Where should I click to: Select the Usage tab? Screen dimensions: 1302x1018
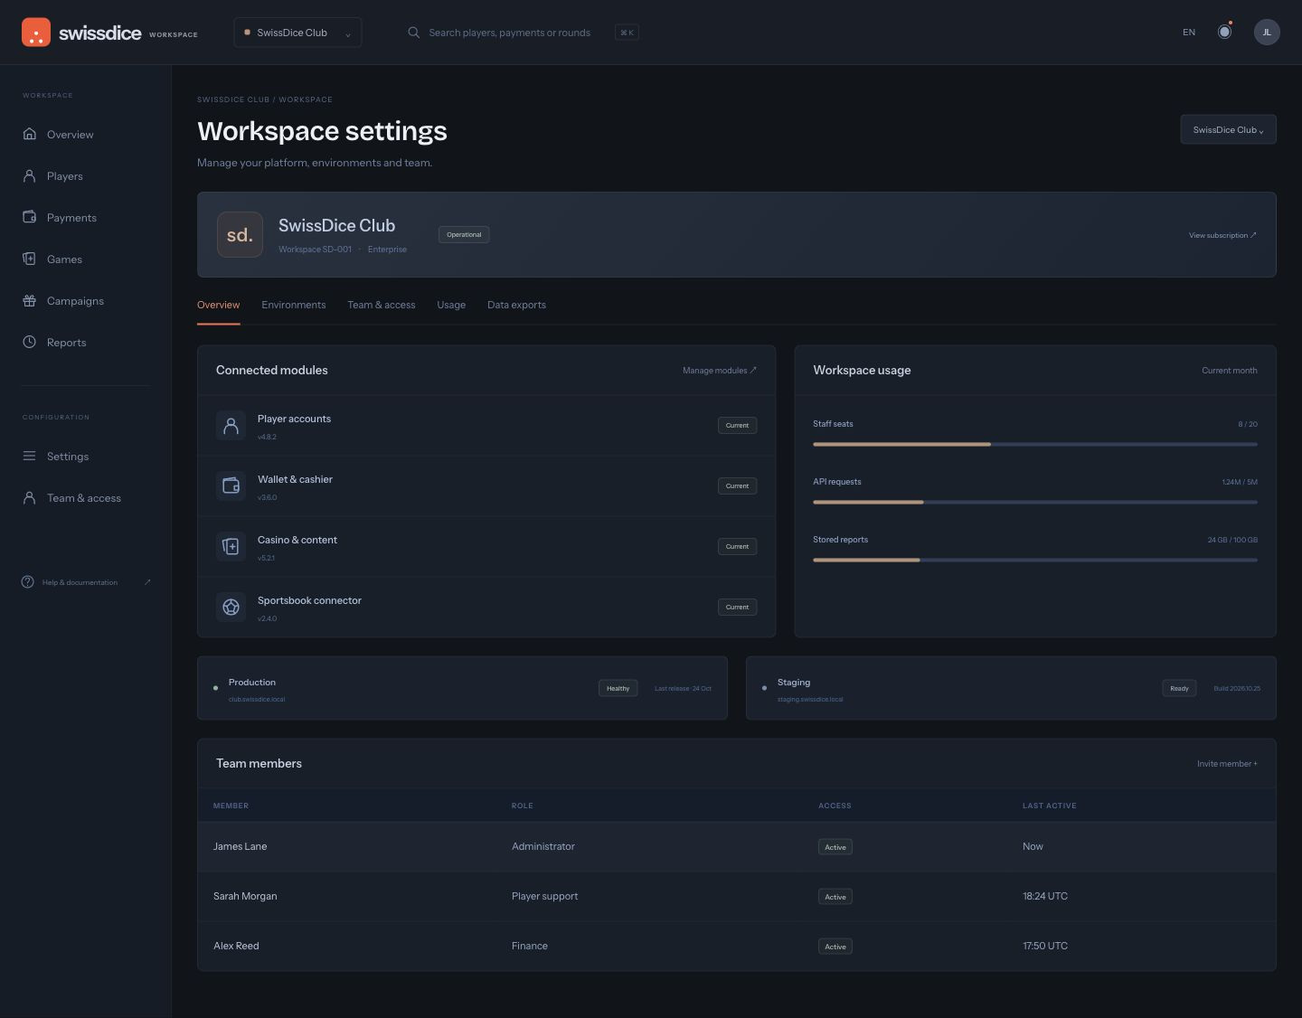coord(451,306)
